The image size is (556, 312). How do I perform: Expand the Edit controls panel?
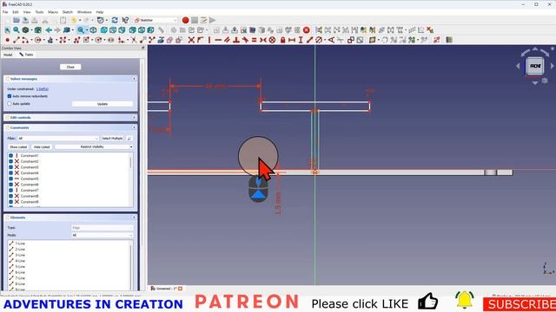pos(134,118)
